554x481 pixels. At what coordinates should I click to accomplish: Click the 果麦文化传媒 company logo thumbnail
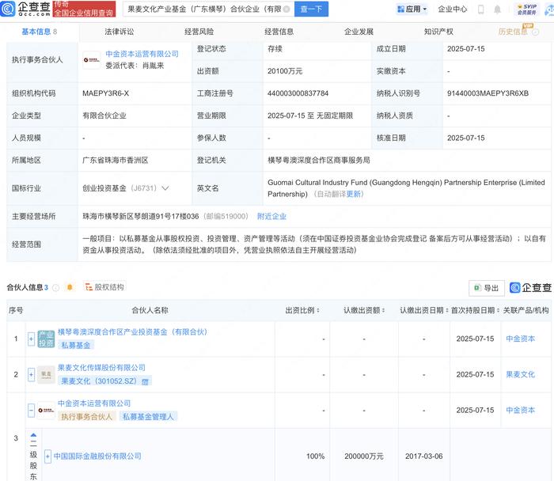[46, 374]
